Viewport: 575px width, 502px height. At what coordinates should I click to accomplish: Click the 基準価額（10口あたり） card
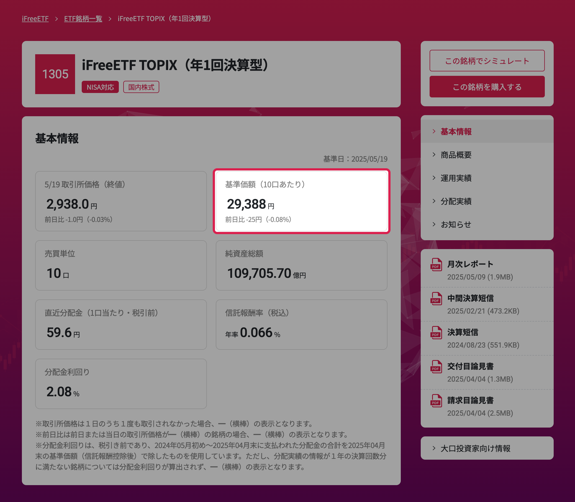click(x=301, y=201)
